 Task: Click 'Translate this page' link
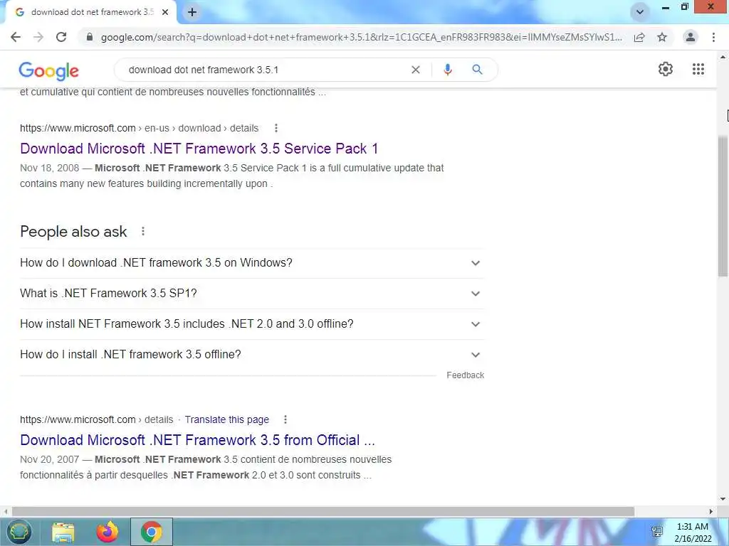(227, 419)
